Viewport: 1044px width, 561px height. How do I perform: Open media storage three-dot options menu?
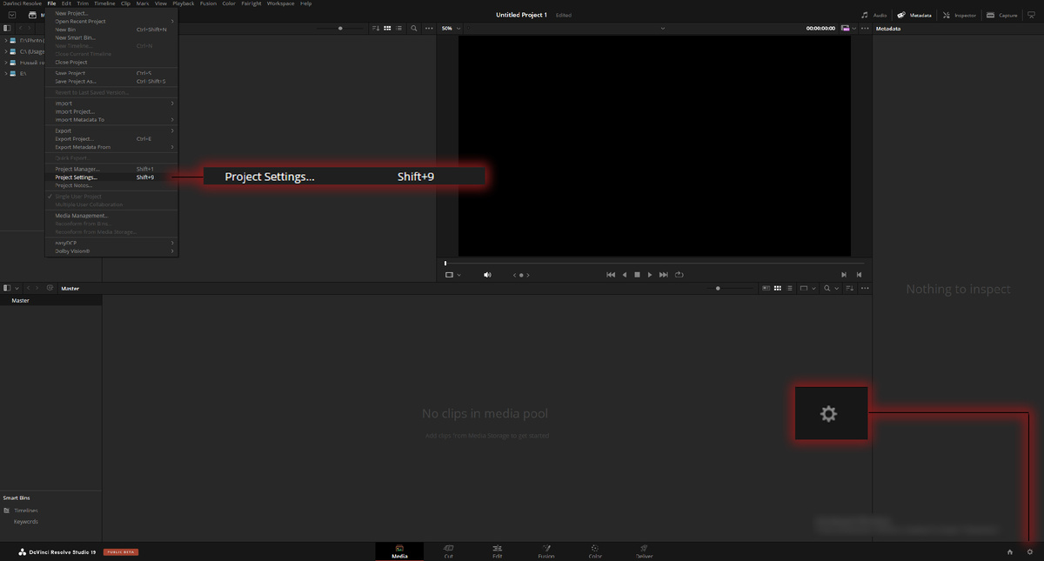428,29
